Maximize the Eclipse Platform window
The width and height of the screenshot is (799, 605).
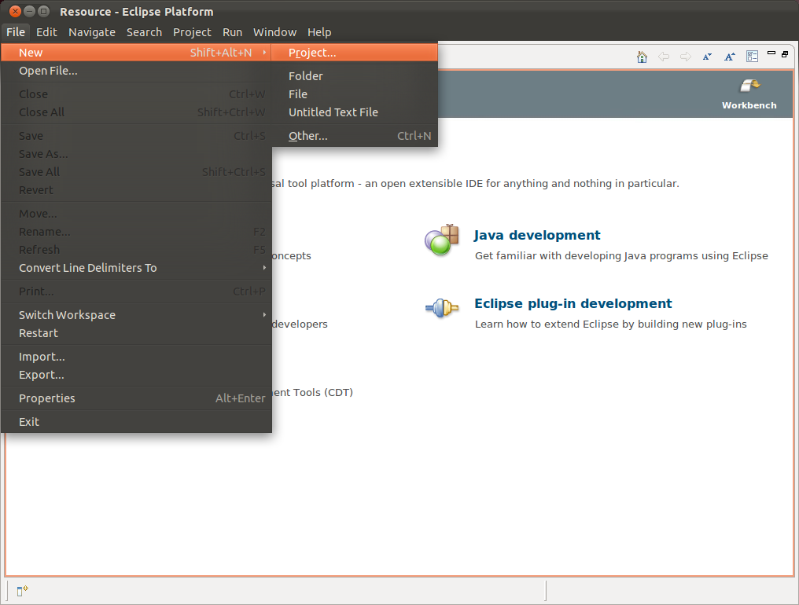click(44, 11)
